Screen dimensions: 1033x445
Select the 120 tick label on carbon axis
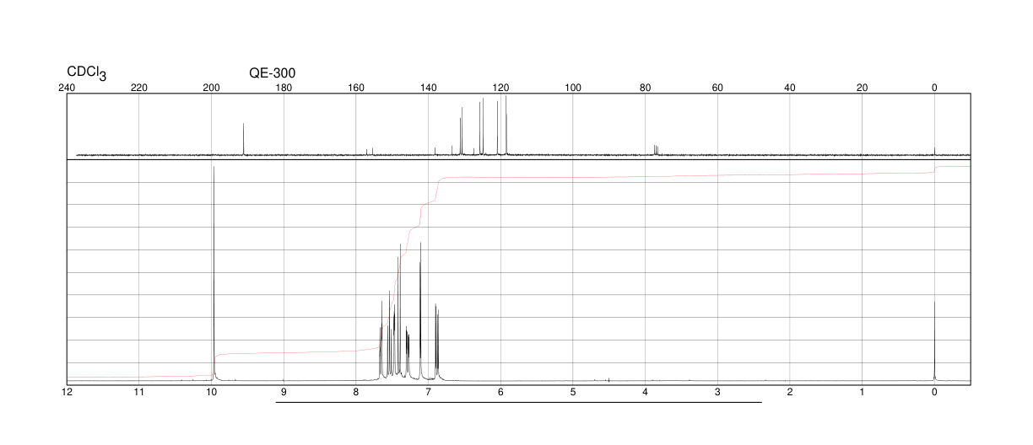(500, 88)
